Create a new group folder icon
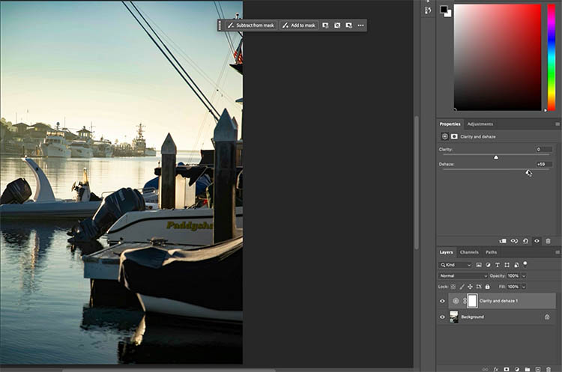The image size is (562, 372). pos(527,368)
